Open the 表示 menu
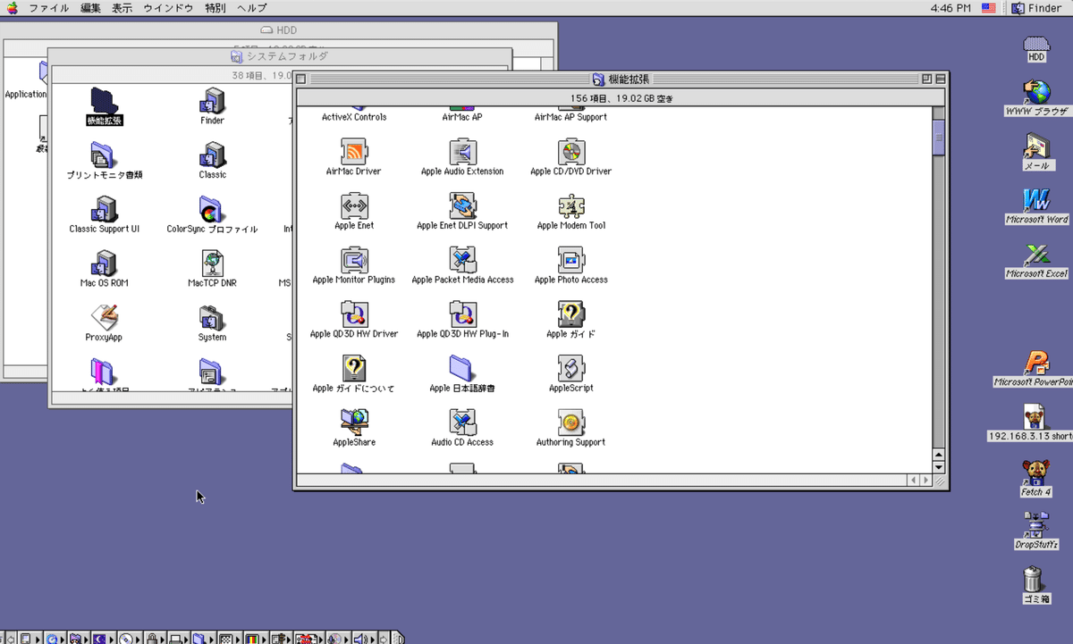Screen dimensions: 1073x644 coord(123,8)
